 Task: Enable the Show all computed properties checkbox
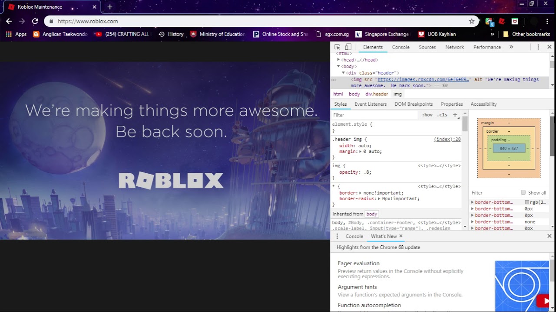coord(523,192)
